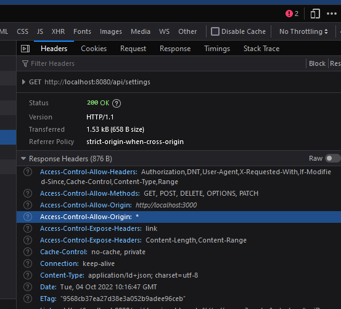Click the ETag header name
Screen dimensions: 341x309
click(48, 299)
